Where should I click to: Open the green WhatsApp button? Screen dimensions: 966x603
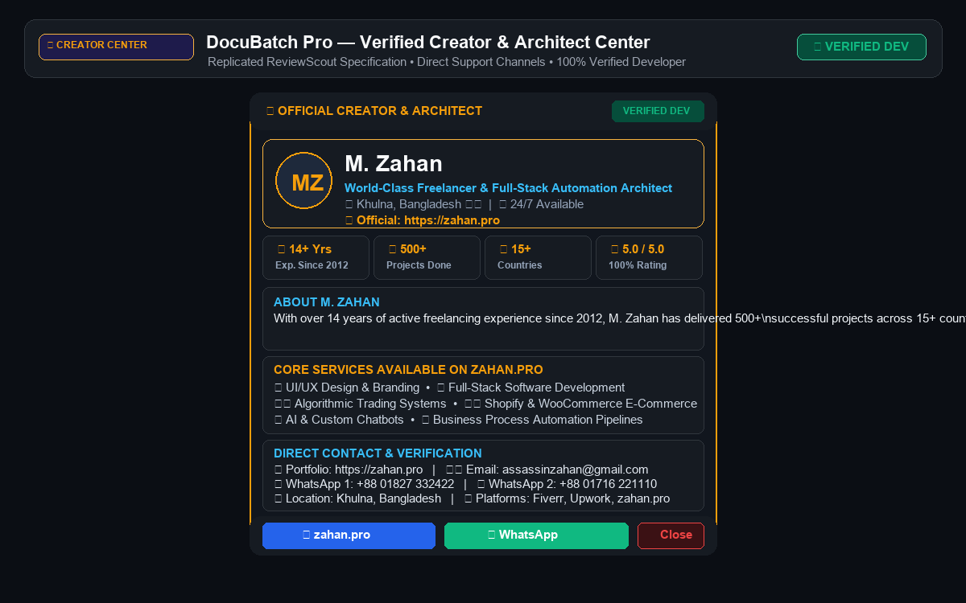click(x=536, y=535)
